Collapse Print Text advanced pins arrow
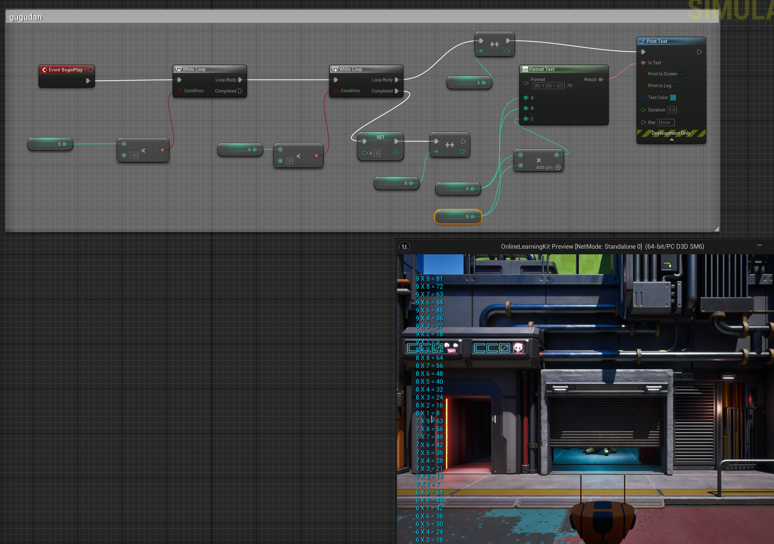The width and height of the screenshot is (774, 544). click(x=672, y=140)
